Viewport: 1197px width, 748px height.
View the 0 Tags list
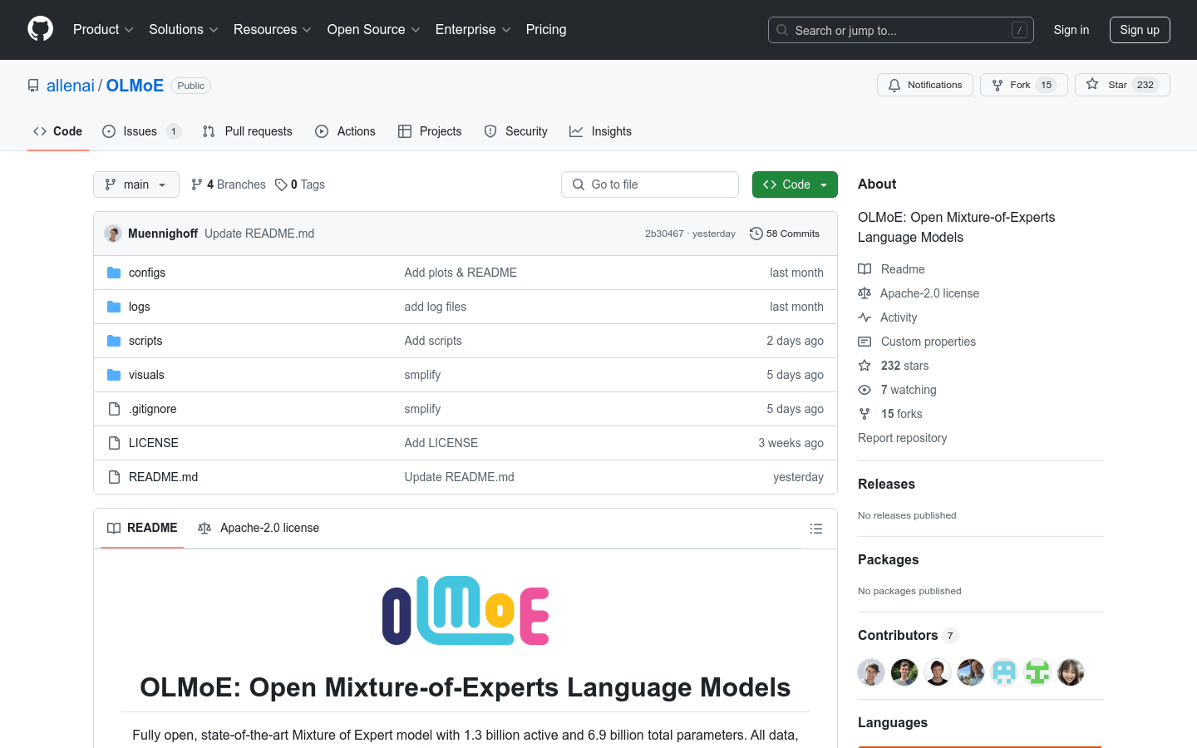(x=300, y=185)
